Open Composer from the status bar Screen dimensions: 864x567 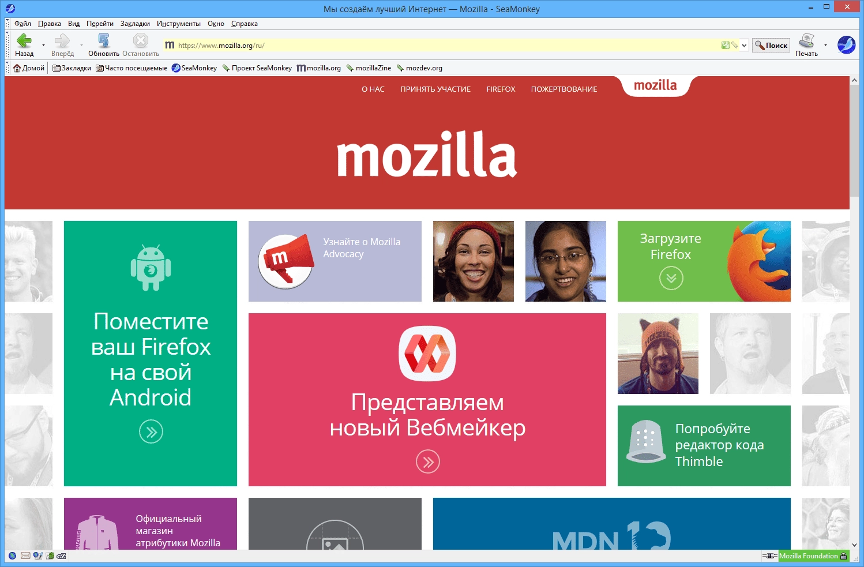tap(37, 556)
